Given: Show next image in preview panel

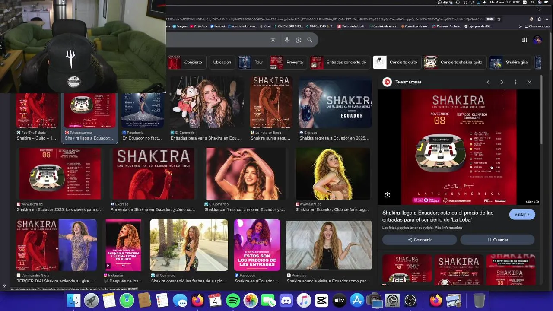Looking at the screenshot, I should (502, 82).
